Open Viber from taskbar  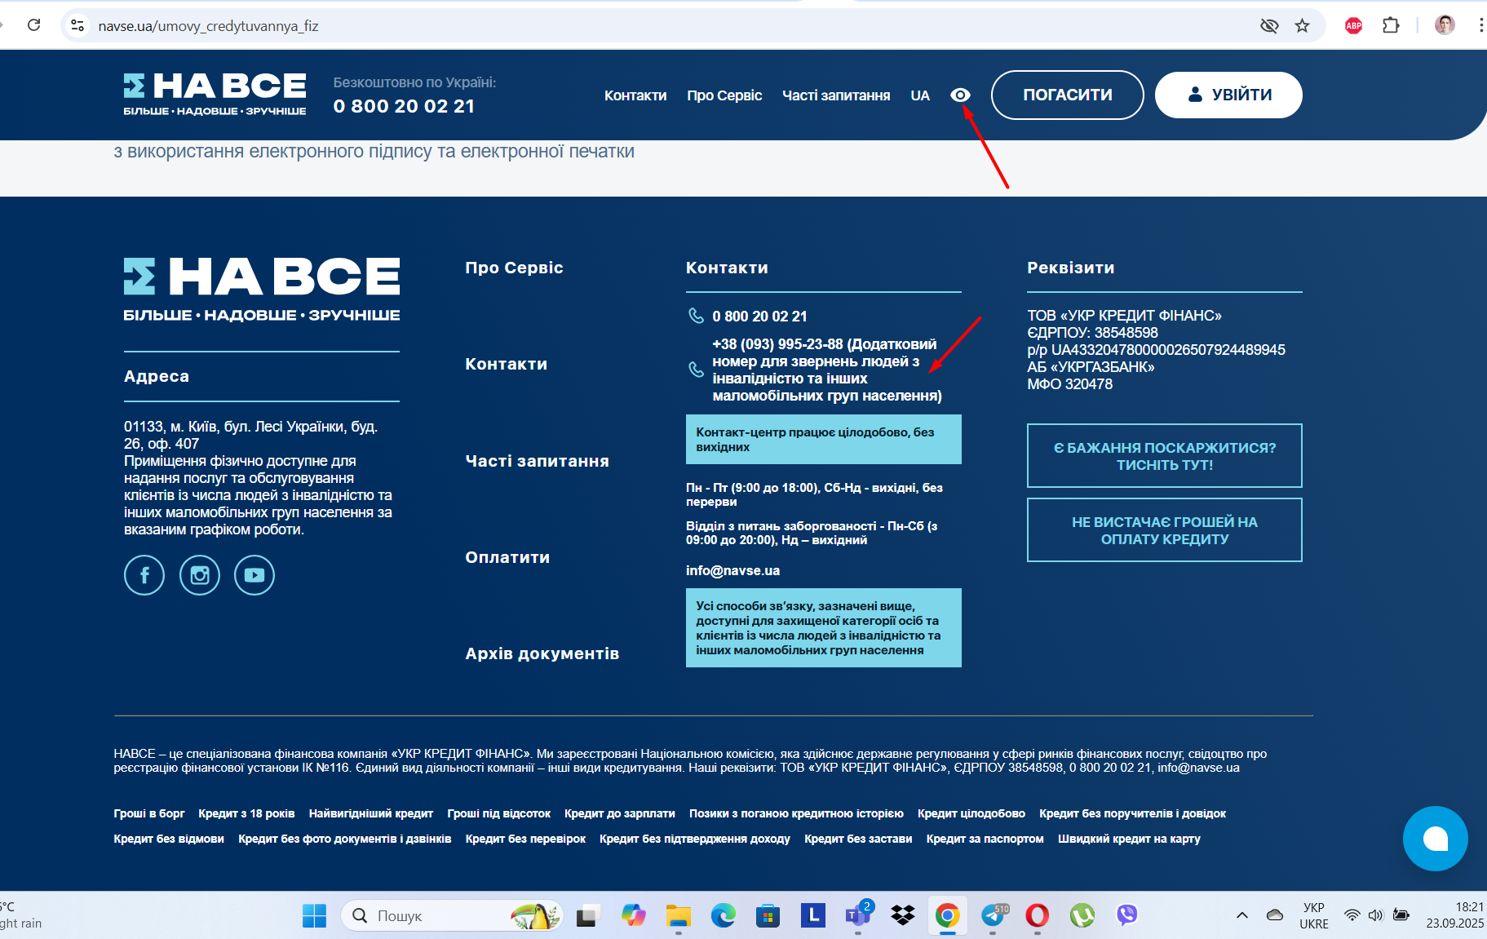pyautogui.click(x=1126, y=915)
